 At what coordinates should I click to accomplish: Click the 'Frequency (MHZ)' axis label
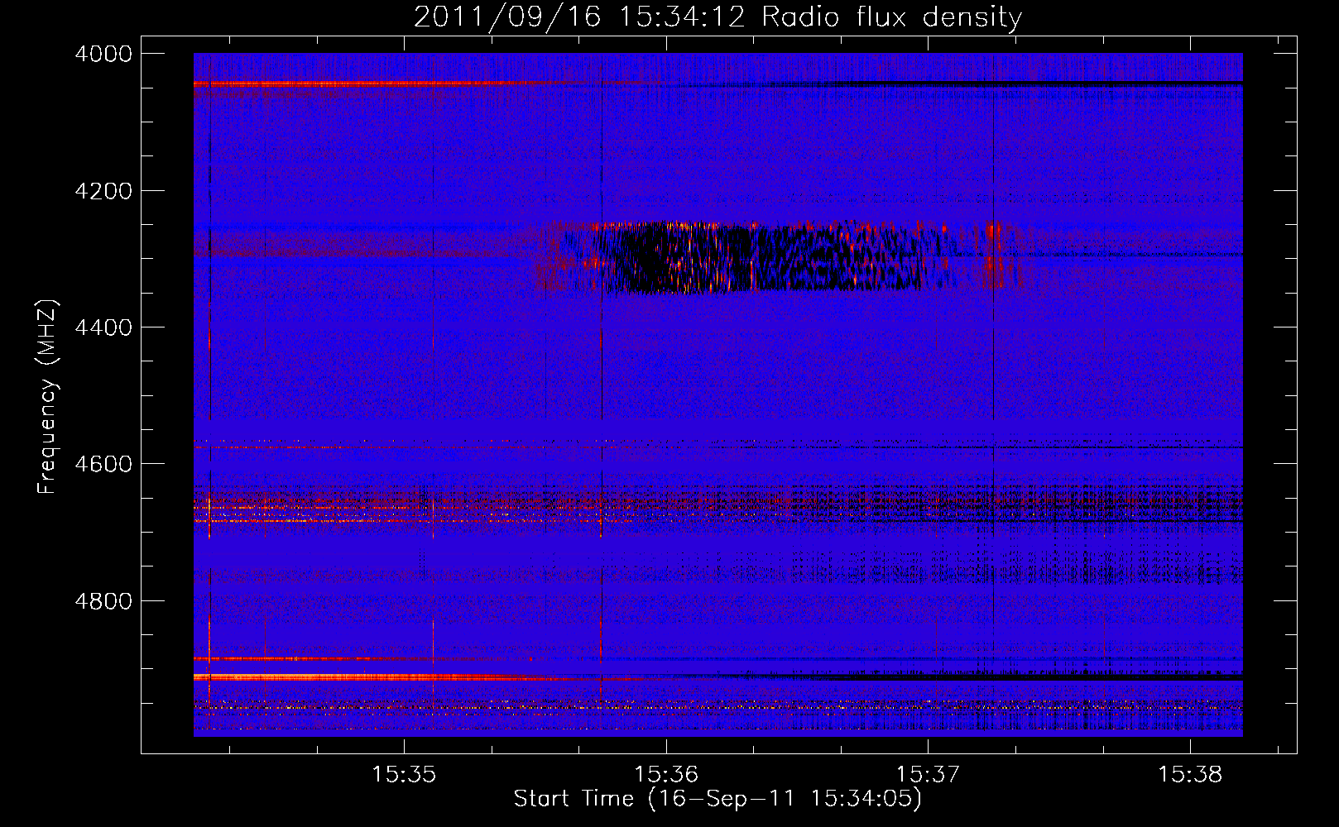[x=48, y=397]
